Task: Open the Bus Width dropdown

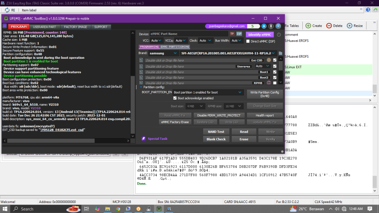Action: [x=236, y=41]
